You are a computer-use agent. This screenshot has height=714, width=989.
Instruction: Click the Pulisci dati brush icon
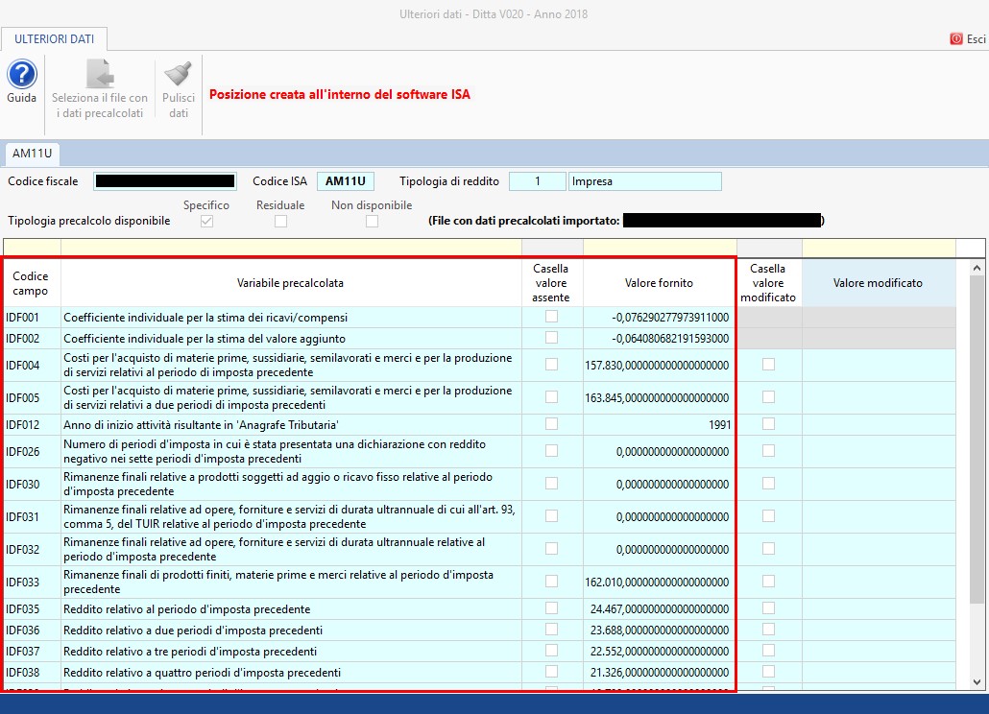(x=179, y=74)
